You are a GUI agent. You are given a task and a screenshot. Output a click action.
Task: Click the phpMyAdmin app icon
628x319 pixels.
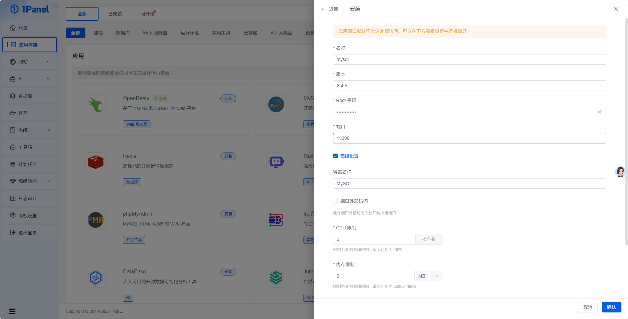point(96,220)
